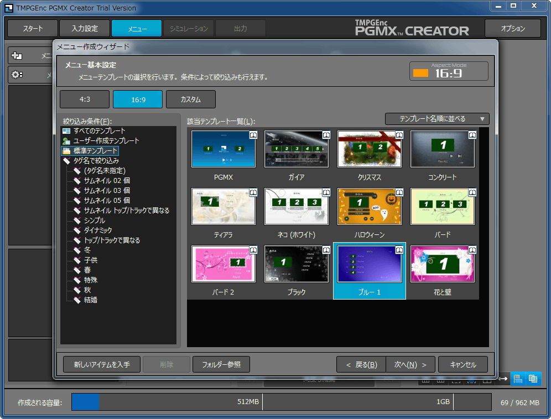Click the book icon on ティアラ template
The image size is (551, 419).
coord(253,192)
